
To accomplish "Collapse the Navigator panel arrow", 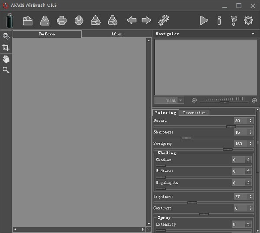I will click(253, 34).
